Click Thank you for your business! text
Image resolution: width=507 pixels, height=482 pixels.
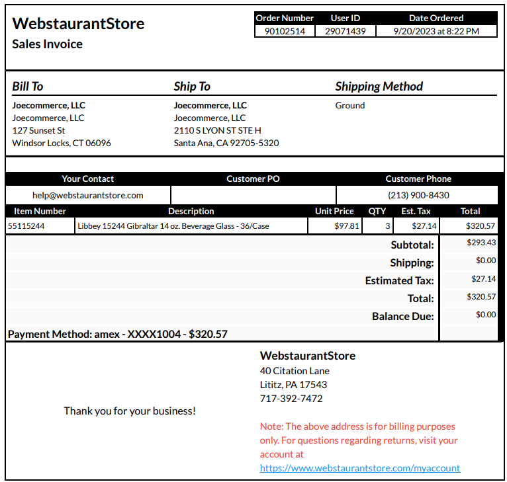[x=130, y=411]
